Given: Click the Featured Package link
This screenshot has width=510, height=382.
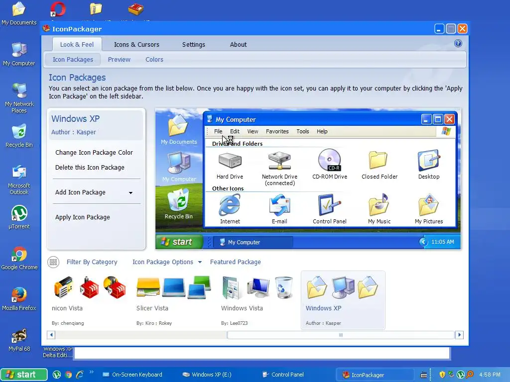Looking at the screenshot, I should pos(235,262).
